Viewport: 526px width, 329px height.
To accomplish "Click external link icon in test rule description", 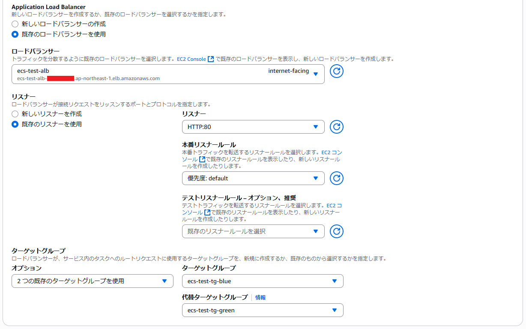I will 207,212.
